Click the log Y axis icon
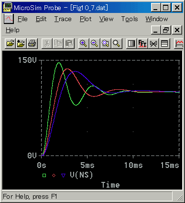The image size is (185, 203). pyautogui.click(x=164, y=43)
